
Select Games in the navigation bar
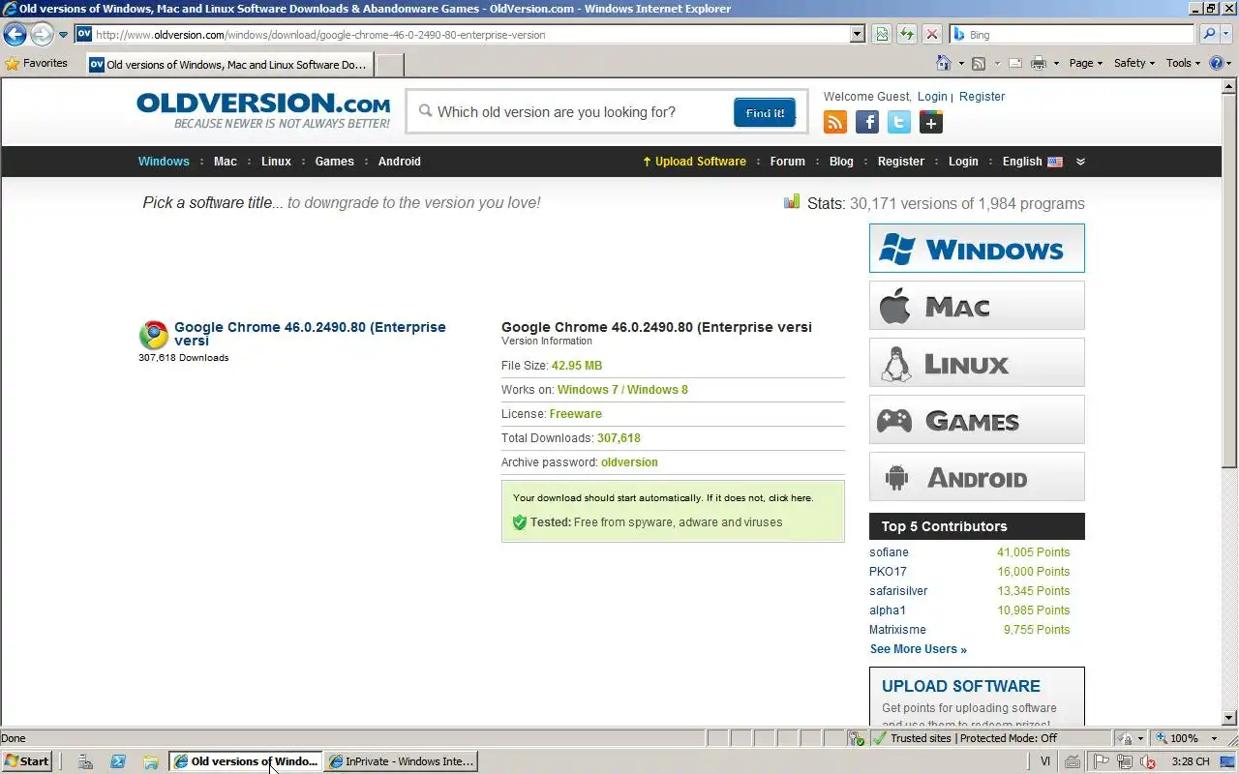pyautogui.click(x=335, y=162)
